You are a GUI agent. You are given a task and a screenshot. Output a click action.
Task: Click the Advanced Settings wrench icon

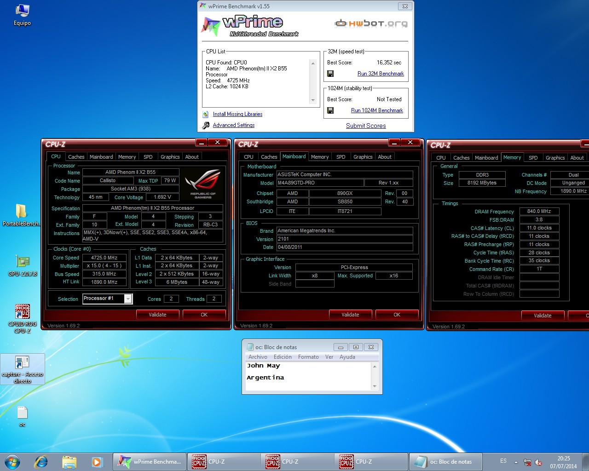click(x=206, y=125)
